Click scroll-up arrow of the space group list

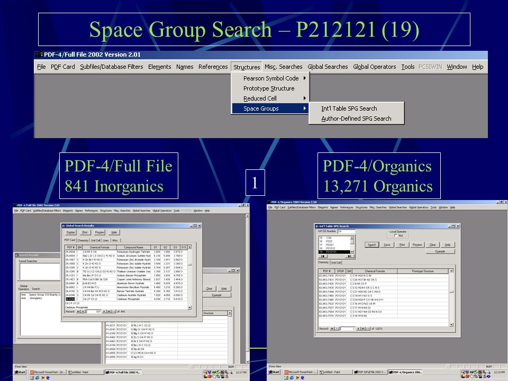pos(352,238)
